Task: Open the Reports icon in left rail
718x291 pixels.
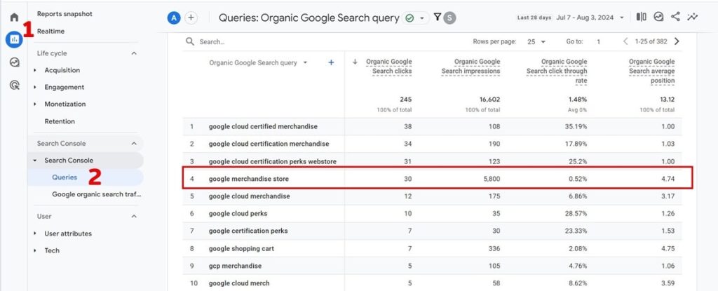Action: pyautogui.click(x=14, y=39)
